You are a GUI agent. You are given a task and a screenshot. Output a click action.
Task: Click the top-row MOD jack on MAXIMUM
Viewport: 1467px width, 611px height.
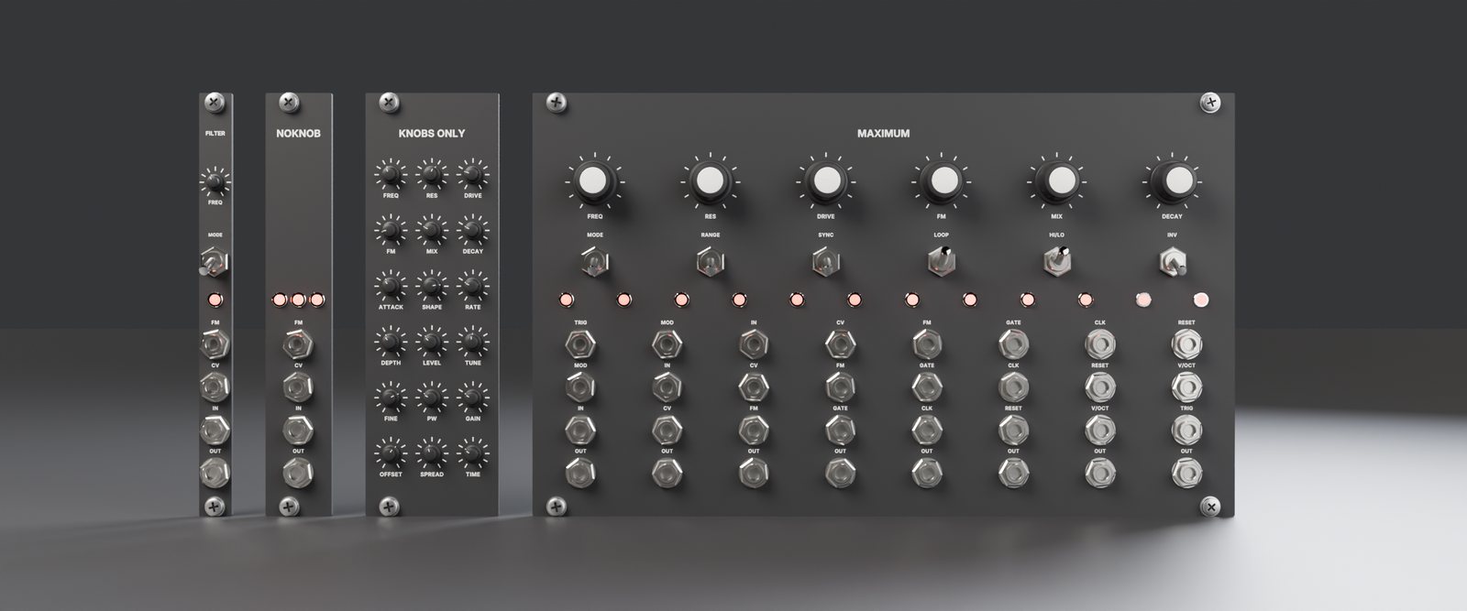click(667, 344)
